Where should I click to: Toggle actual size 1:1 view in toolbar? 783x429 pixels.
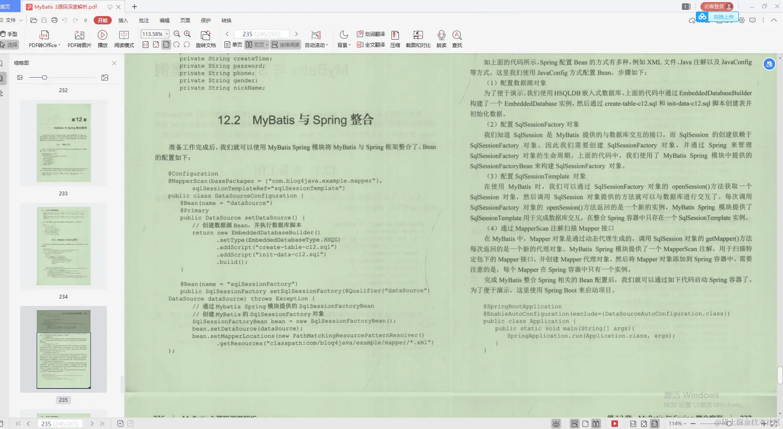tap(146, 45)
